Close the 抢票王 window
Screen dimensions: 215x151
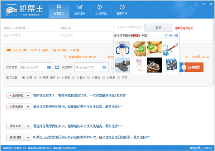(x=211, y=4)
